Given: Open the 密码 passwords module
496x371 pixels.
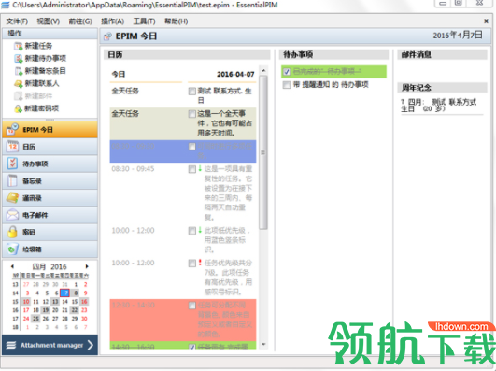Looking at the screenshot, I should [50, 233].
